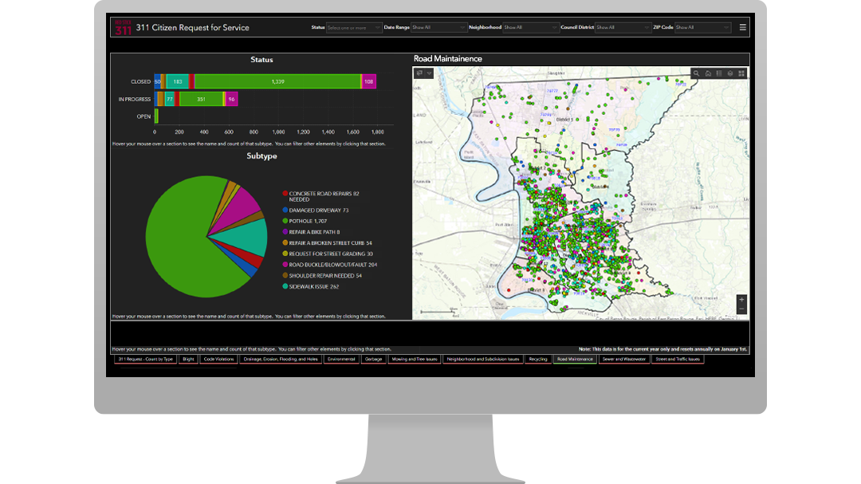The width and height of the screenshot is (861, 484).
Task: Open the Sewer and Wastewater tab
Action: coord(623,360)
